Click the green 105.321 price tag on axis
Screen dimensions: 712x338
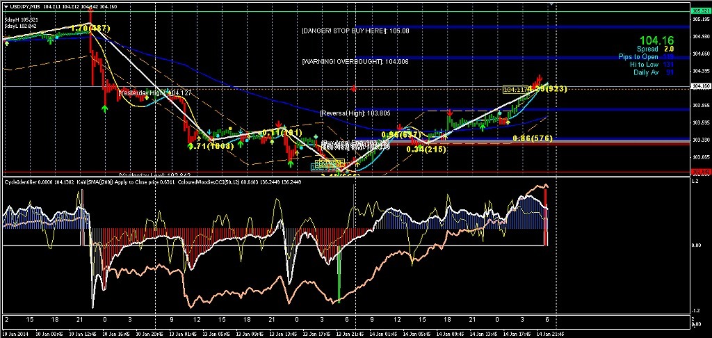coord(699,10)
